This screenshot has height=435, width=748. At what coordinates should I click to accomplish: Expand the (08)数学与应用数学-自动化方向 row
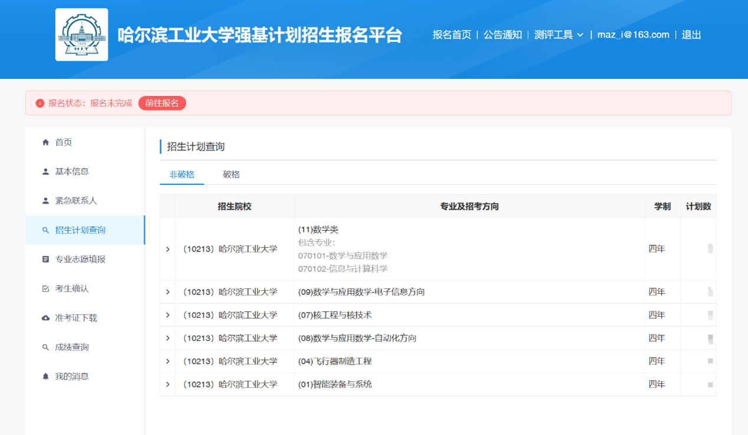tap(167, 338)
